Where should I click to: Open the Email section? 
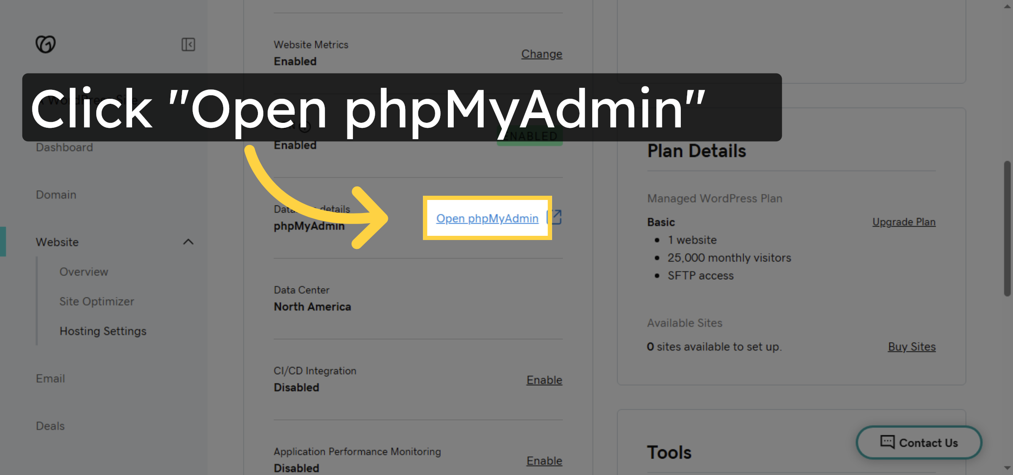click(x=50, y=378)
